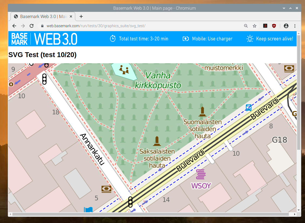Click house number 18 on the map
Screen dimensions: 305x223
pyautogui.click(x=56, y=112)
